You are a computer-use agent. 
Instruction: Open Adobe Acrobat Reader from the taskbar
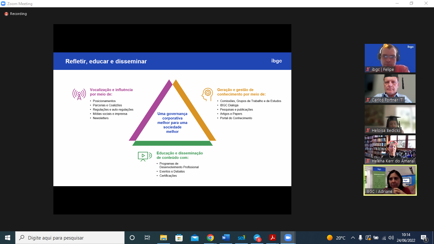click(x=272, y=237)
